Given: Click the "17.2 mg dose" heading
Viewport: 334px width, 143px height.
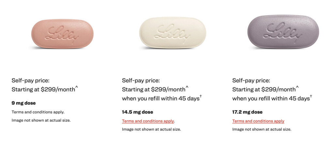Looking at the screenshot, I should click(247, 112).
